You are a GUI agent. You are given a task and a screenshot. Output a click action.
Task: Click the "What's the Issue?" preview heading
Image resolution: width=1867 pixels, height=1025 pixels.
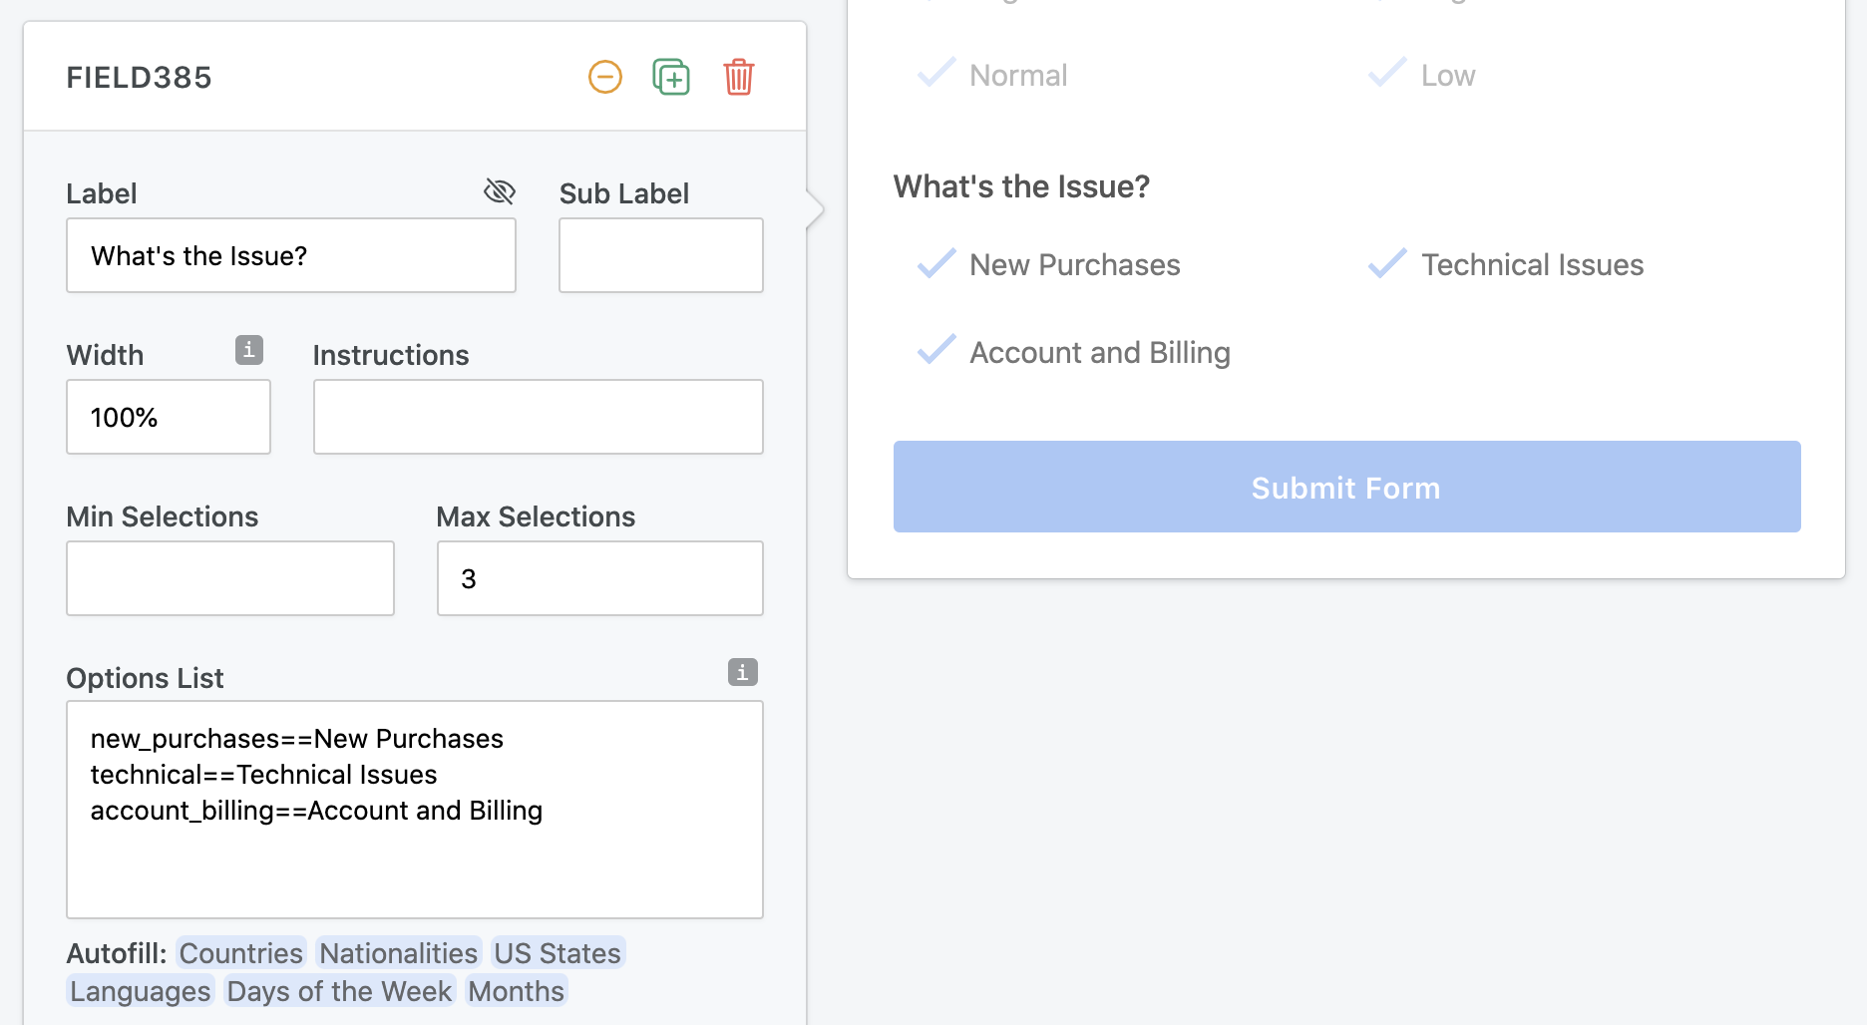tap(1021, 186)
